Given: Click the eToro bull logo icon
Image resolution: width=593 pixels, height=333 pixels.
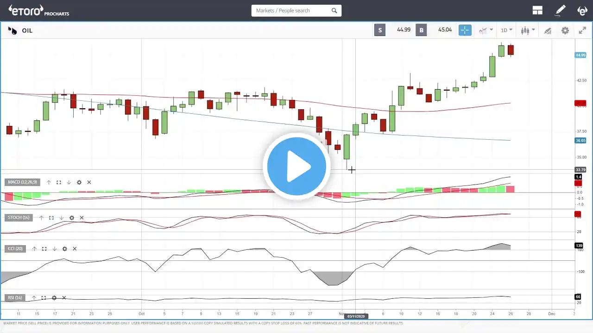Looking at the screenshot, I should 582,11.
